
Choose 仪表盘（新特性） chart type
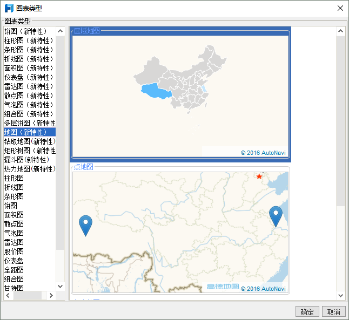pyautogui.click(x=30, y=77)
